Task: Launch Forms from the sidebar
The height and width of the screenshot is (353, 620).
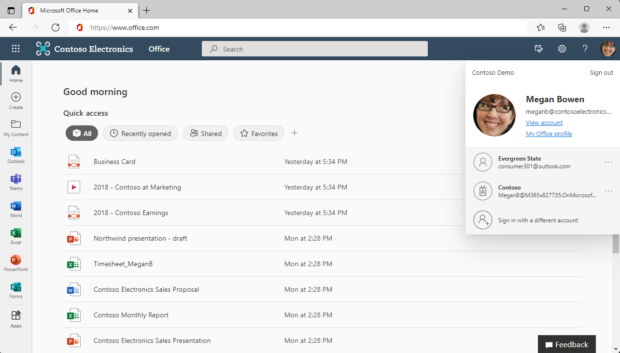Action: 16,290
